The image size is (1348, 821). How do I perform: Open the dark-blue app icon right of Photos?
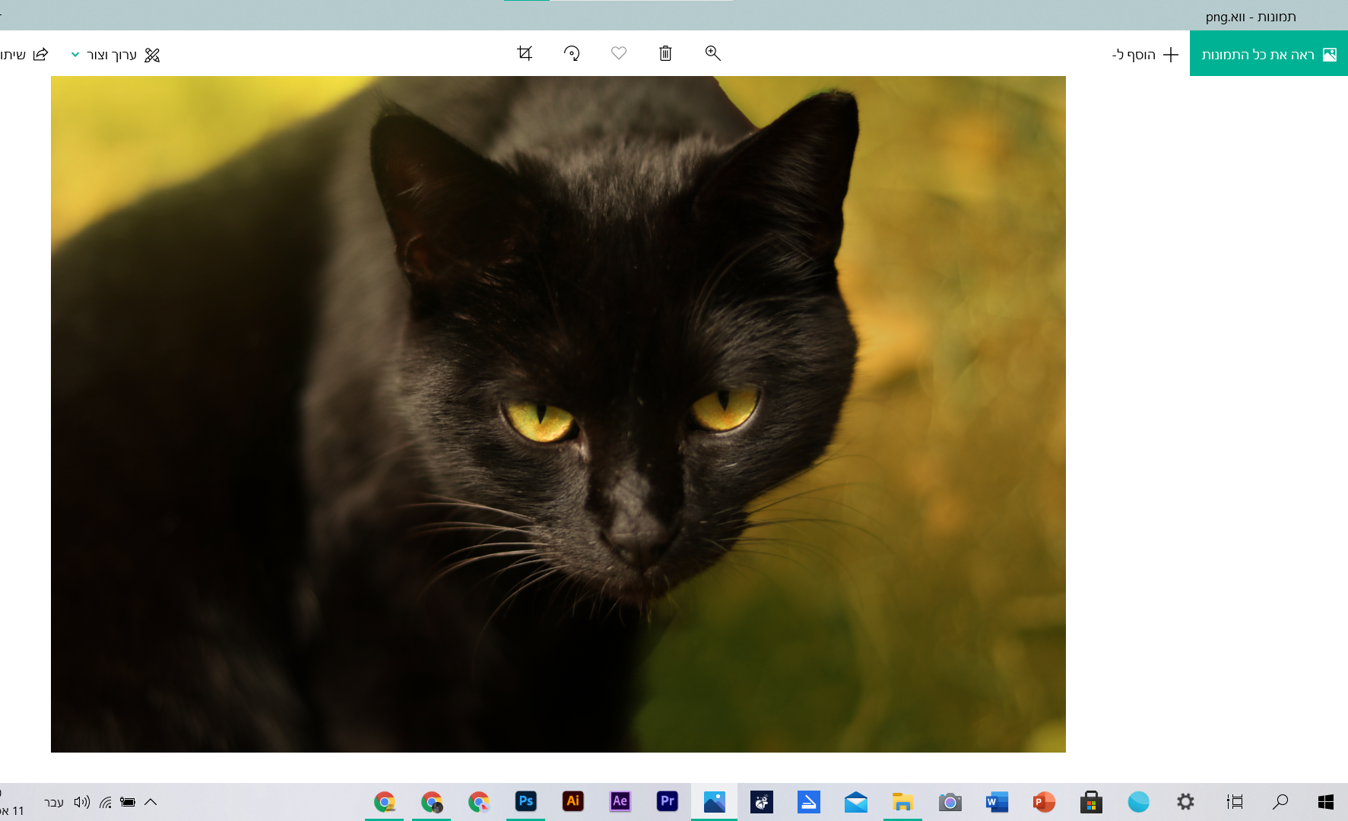point(762,801)
